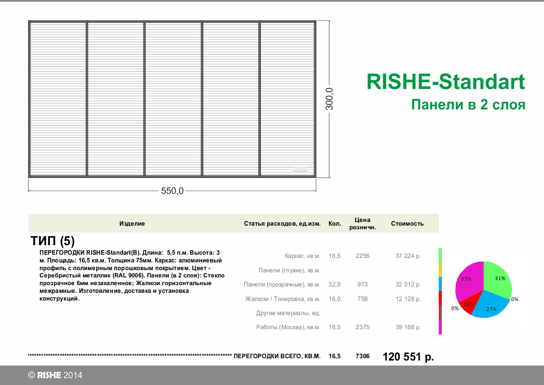The width and height of the screenshot is (544, 385).
Task: Select quantity 16,5 in the Каркас row
Action: (x=334, y=256)
